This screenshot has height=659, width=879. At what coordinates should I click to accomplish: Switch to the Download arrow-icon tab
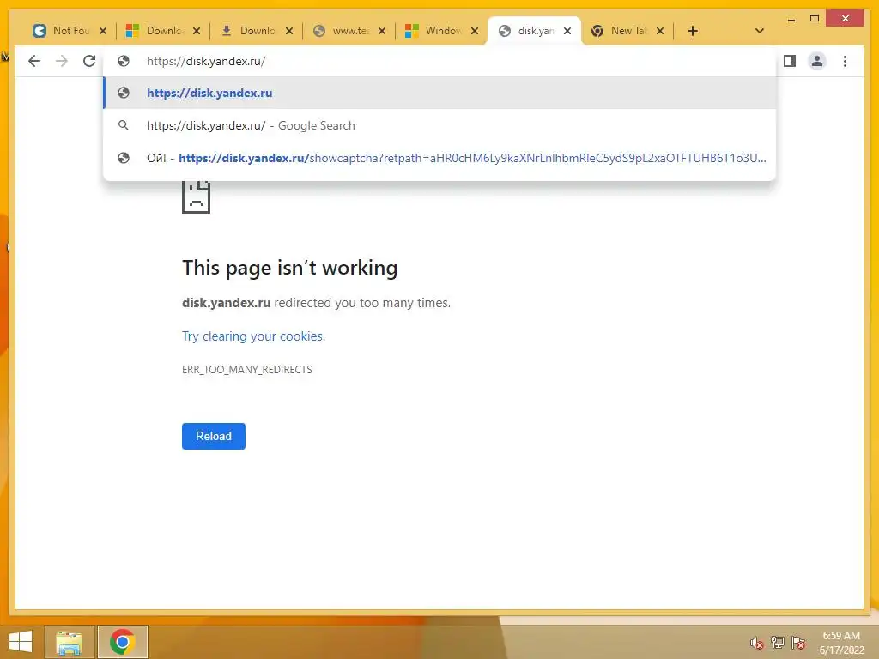(256, 31)
